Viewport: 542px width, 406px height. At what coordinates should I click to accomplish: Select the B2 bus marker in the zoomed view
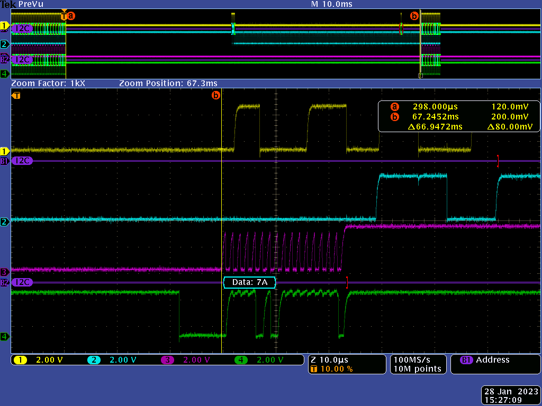(x=5, y=282)
